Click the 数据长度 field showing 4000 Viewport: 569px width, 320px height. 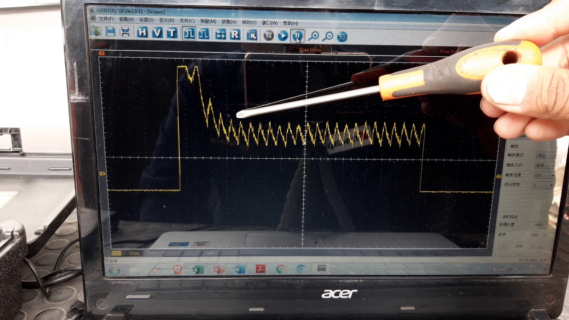[538, 225]
